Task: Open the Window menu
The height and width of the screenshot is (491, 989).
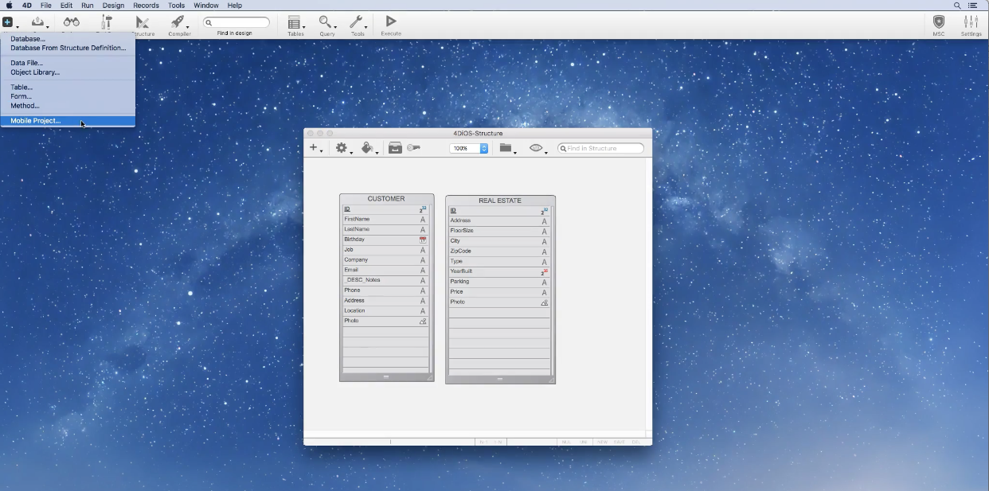Action: click(206, 6)
